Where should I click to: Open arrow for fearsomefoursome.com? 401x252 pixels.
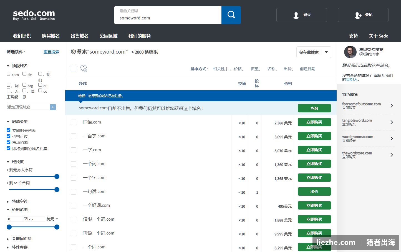tap(392, 106)
